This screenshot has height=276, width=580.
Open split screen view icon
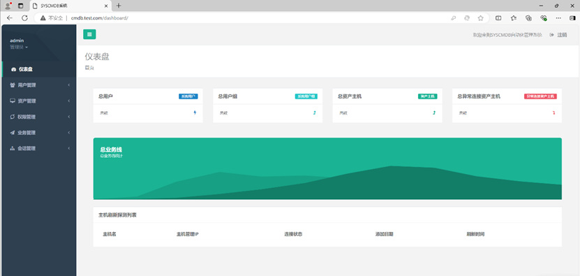click(x=498, y=17)
